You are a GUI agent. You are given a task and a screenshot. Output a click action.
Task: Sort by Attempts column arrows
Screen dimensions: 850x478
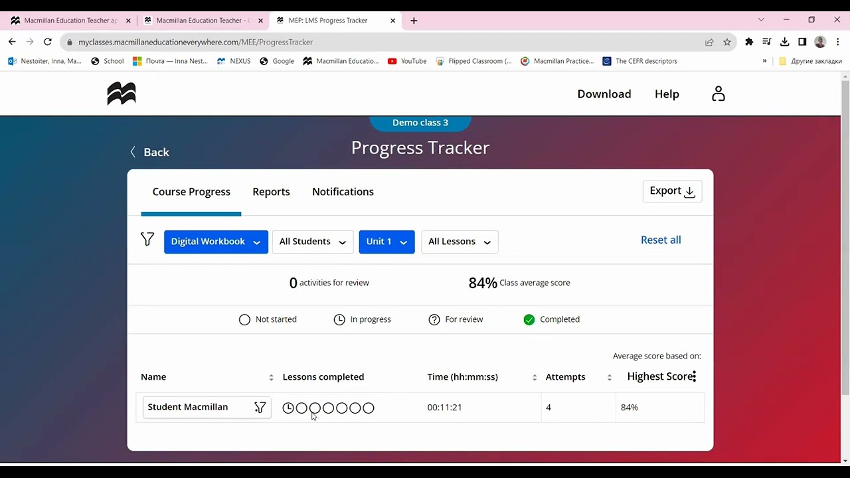point(609,377)
